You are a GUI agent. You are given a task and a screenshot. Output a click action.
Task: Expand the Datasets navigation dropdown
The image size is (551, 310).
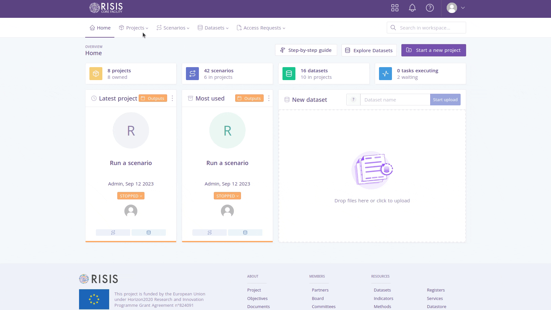[x=213, y=28]
